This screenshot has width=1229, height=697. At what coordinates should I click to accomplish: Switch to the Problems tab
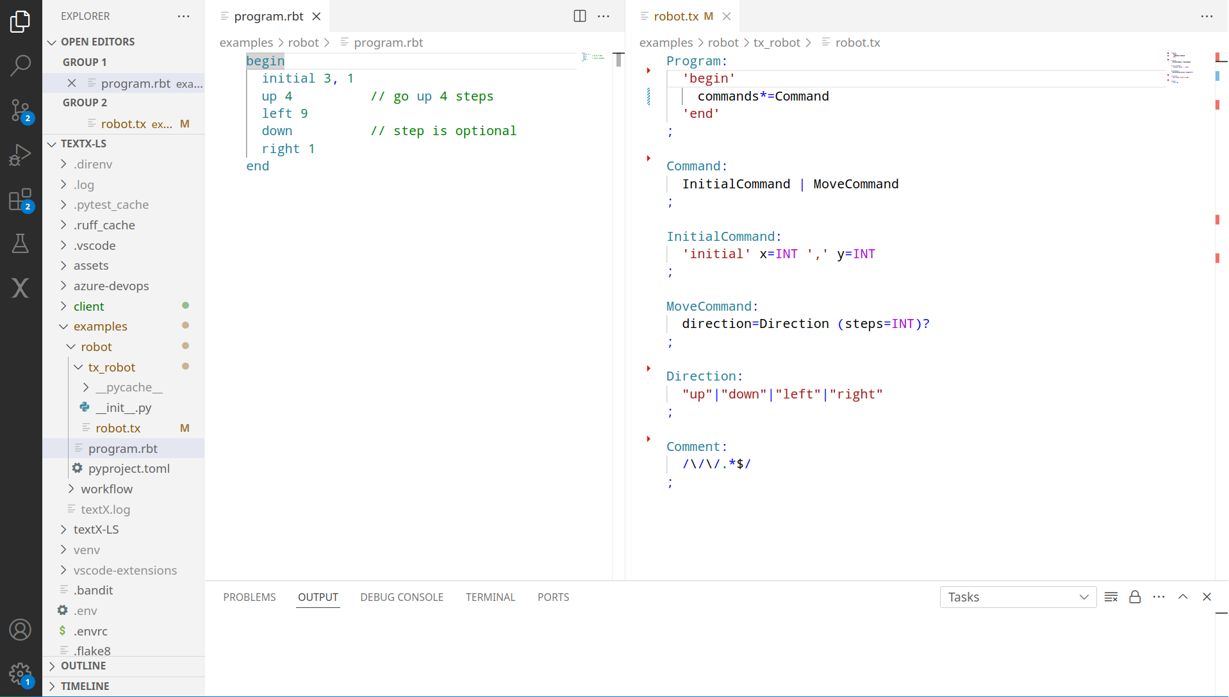tap(249, 597)
